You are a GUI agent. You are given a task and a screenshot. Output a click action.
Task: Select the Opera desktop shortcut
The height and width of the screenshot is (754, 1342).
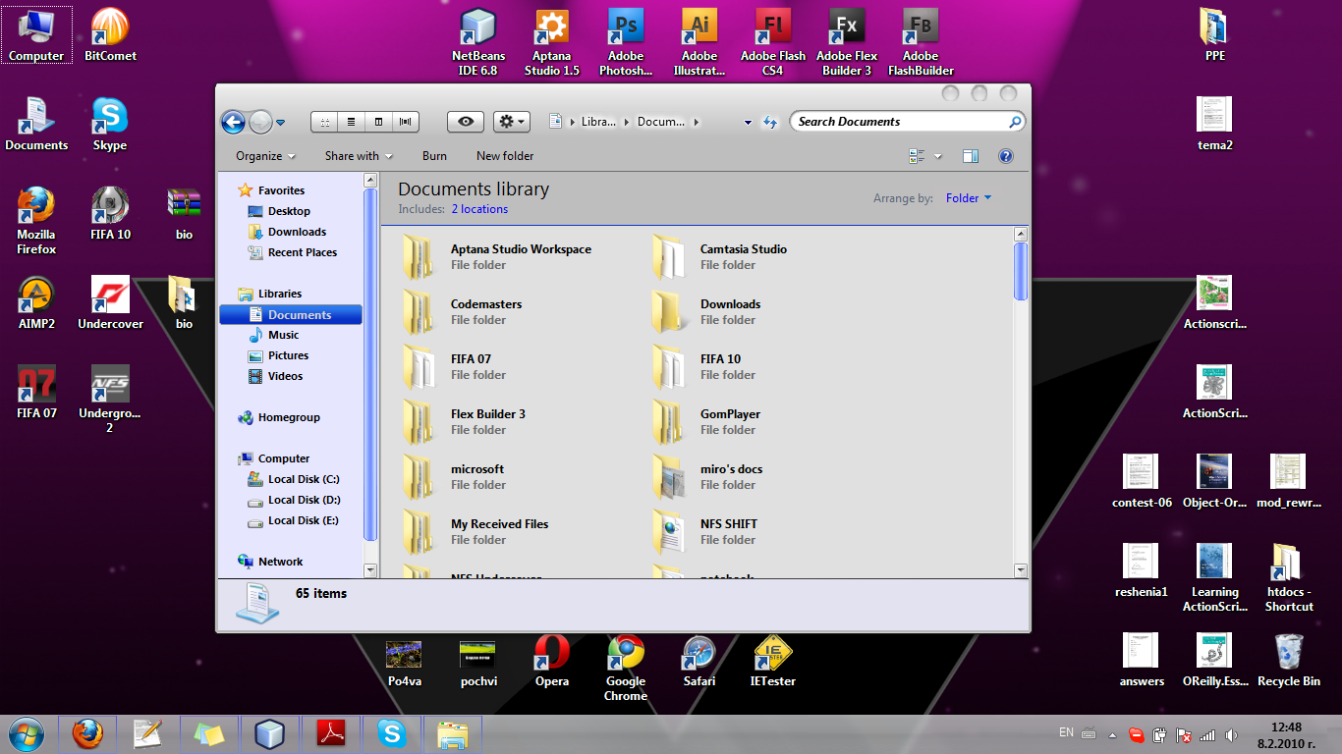pos(552,662)
